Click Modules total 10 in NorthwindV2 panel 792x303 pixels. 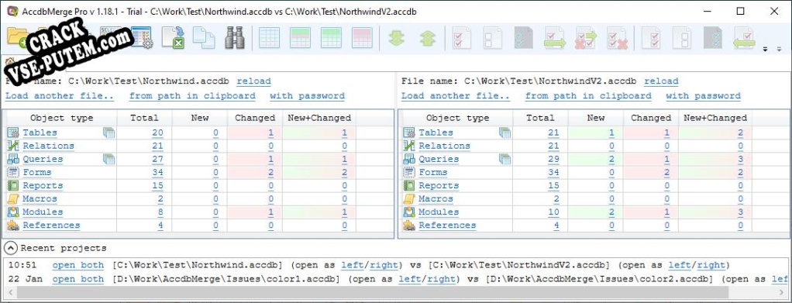click(553, 212)
